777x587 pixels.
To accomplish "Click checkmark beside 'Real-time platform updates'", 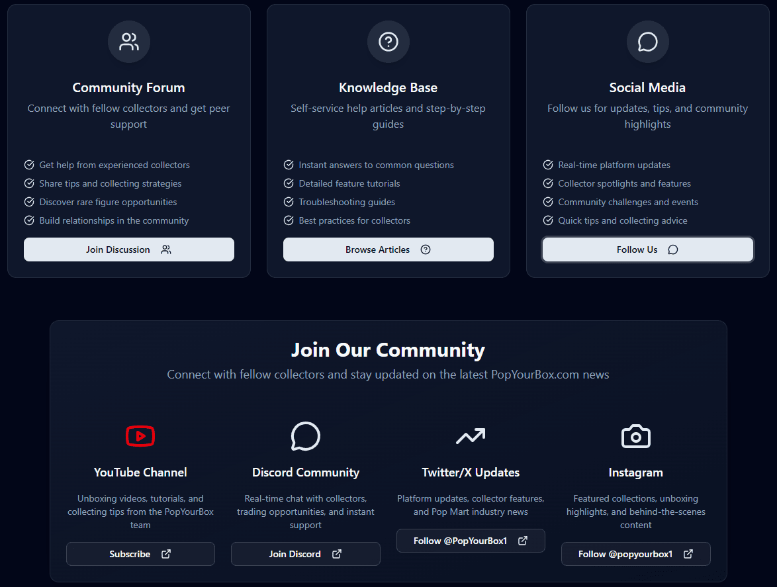I will pos(548,165).
